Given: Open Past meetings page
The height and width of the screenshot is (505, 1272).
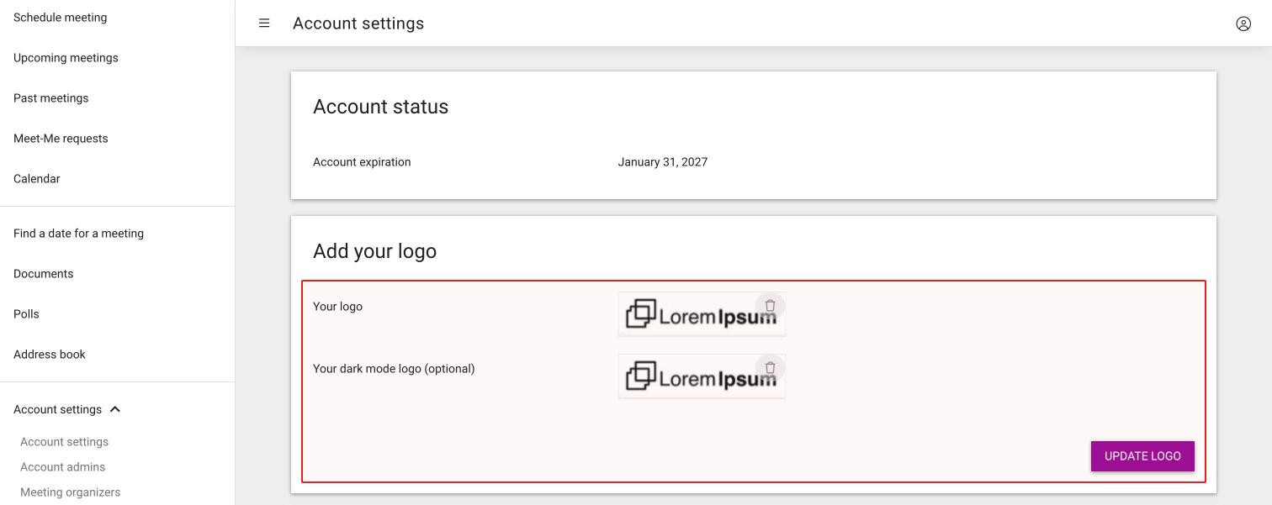Looking at the screenshot, I should click(50, 98).
